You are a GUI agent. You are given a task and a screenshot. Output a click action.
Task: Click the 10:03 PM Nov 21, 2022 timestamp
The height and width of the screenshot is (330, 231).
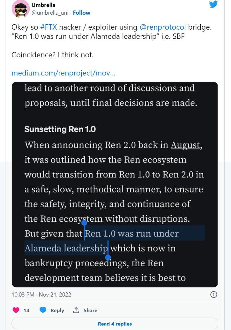point(41,295)
